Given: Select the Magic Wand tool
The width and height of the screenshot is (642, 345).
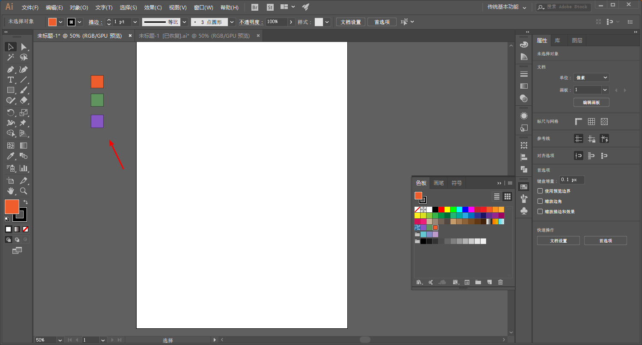Looking at the screenshot, I should (11, 57).
